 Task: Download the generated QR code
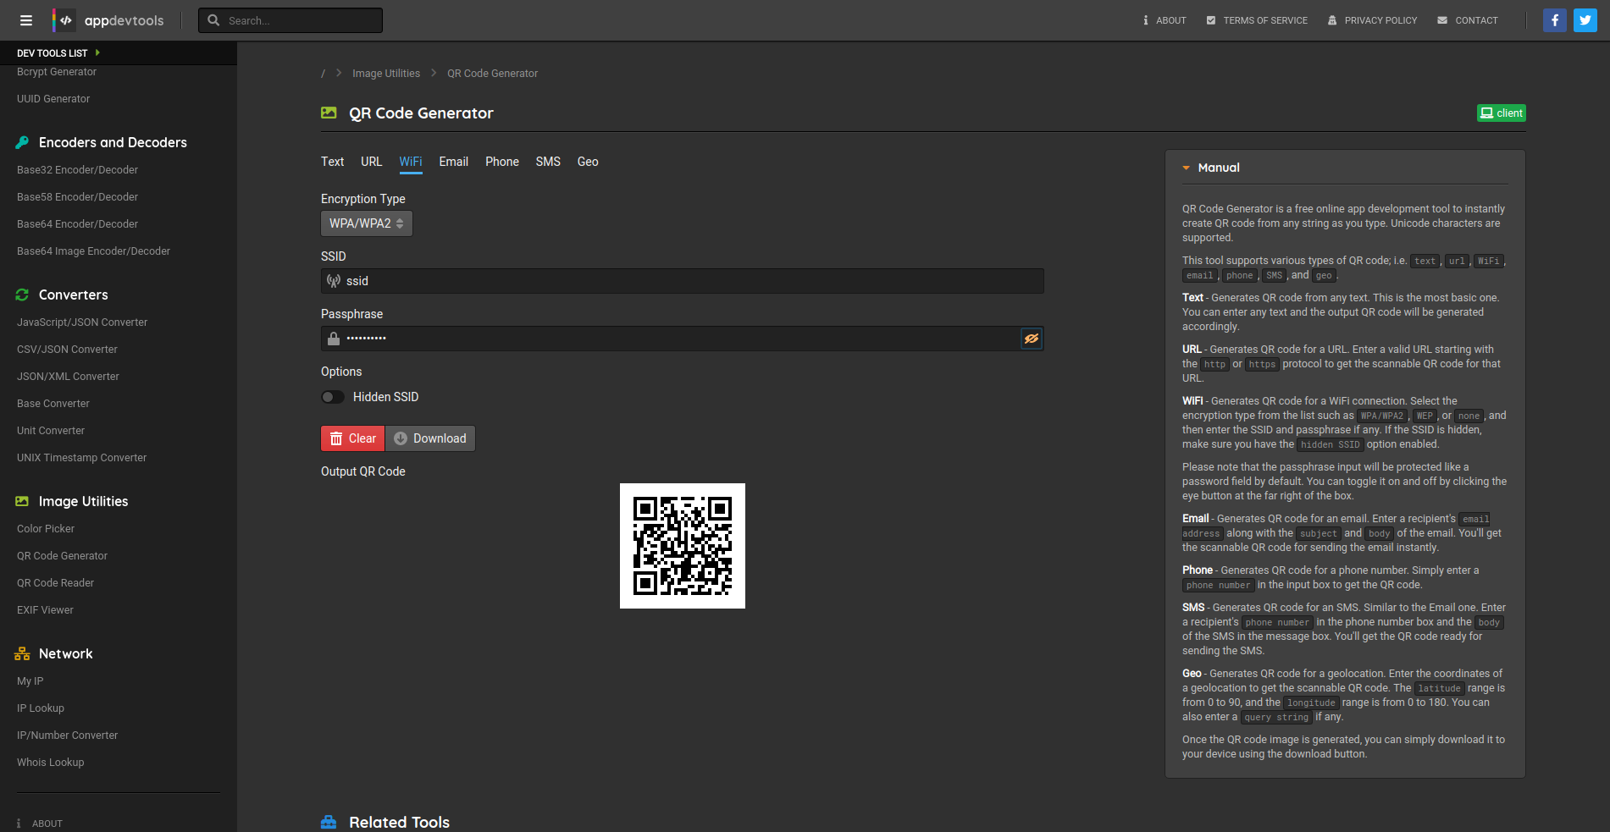click(430, 438)
